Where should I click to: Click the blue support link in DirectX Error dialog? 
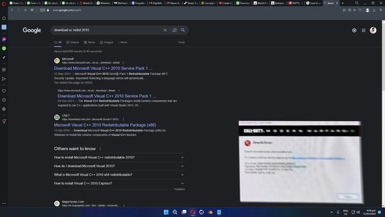coord(318,158)
